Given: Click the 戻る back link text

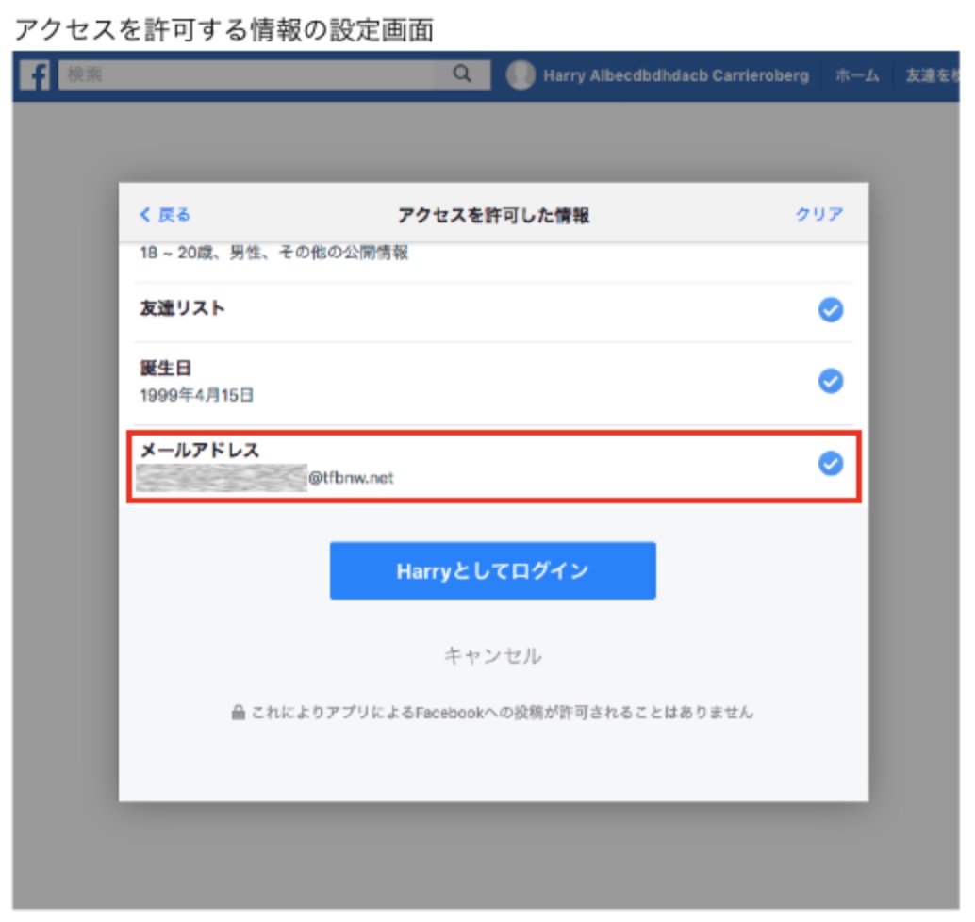Looking at the screenshot, I should pos(174,215).
